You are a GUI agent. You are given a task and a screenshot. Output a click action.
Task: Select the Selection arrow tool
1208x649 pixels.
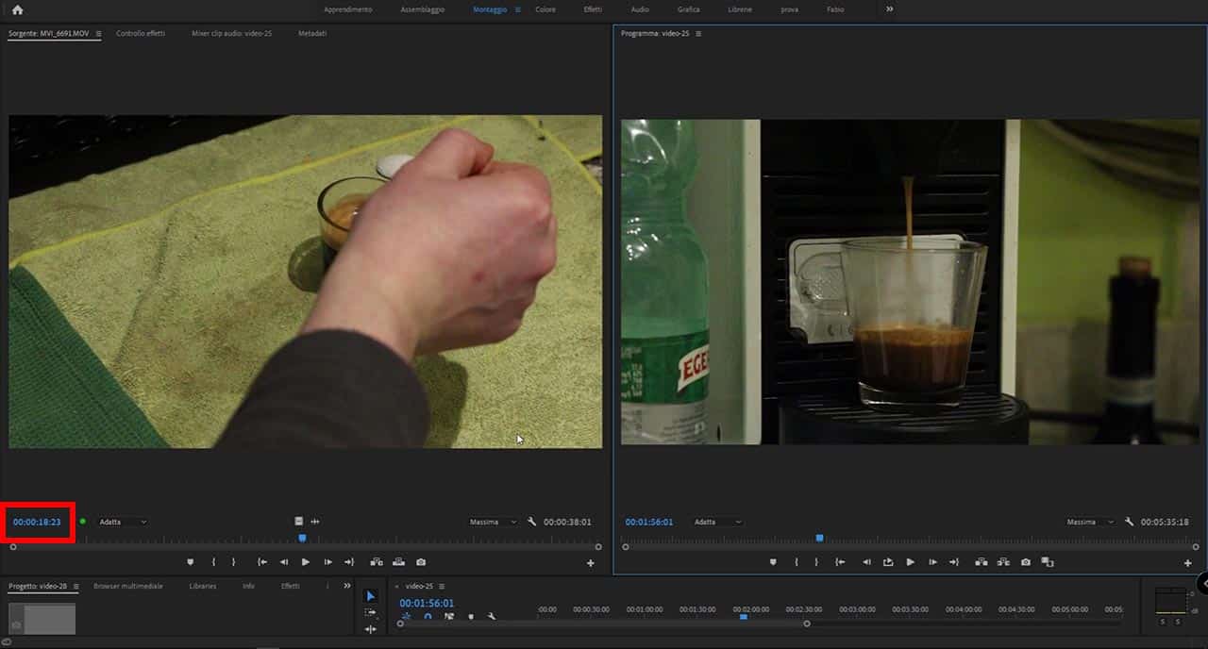coord(370,596)
